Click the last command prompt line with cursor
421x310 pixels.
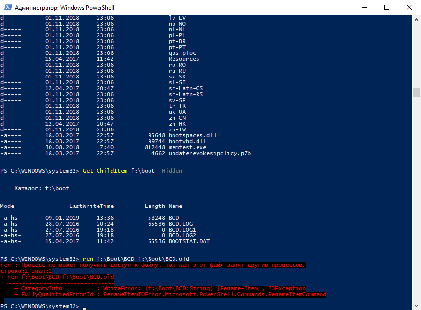tap(43, 306)
